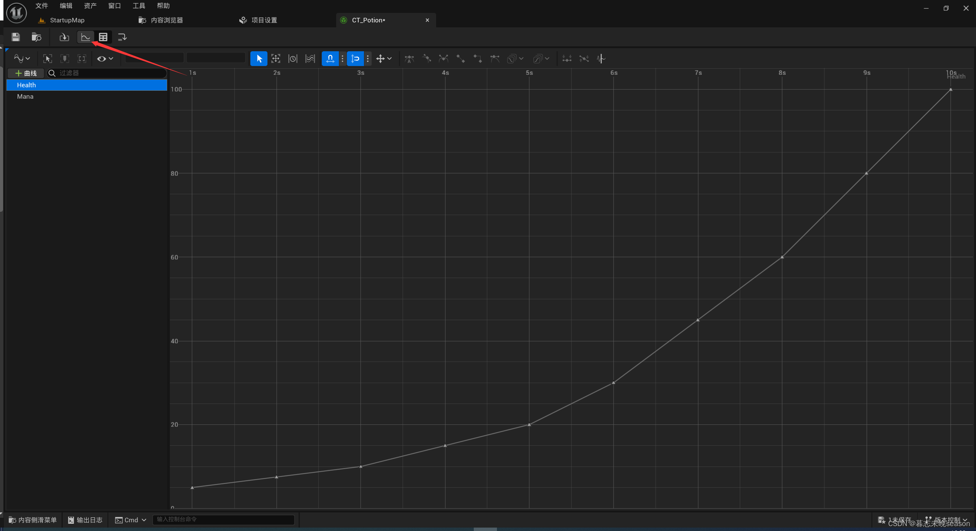This screenshot has height=531, width=976.
Task: Select the Health curve row
Action: tap(87, 85)
